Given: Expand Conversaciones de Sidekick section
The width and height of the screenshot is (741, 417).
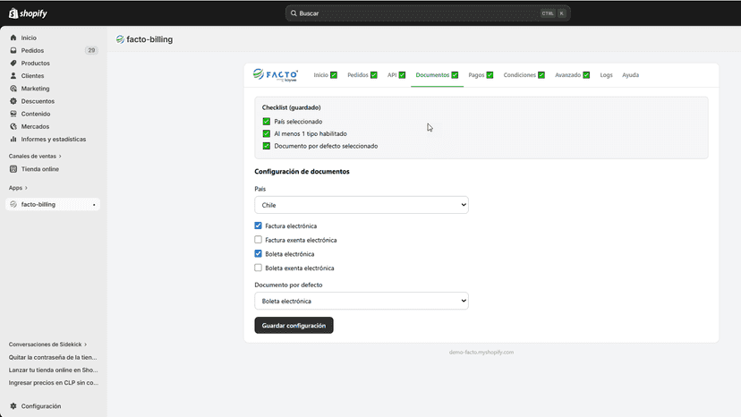Looking at the screenshot, I should click(x=47, y=345).
